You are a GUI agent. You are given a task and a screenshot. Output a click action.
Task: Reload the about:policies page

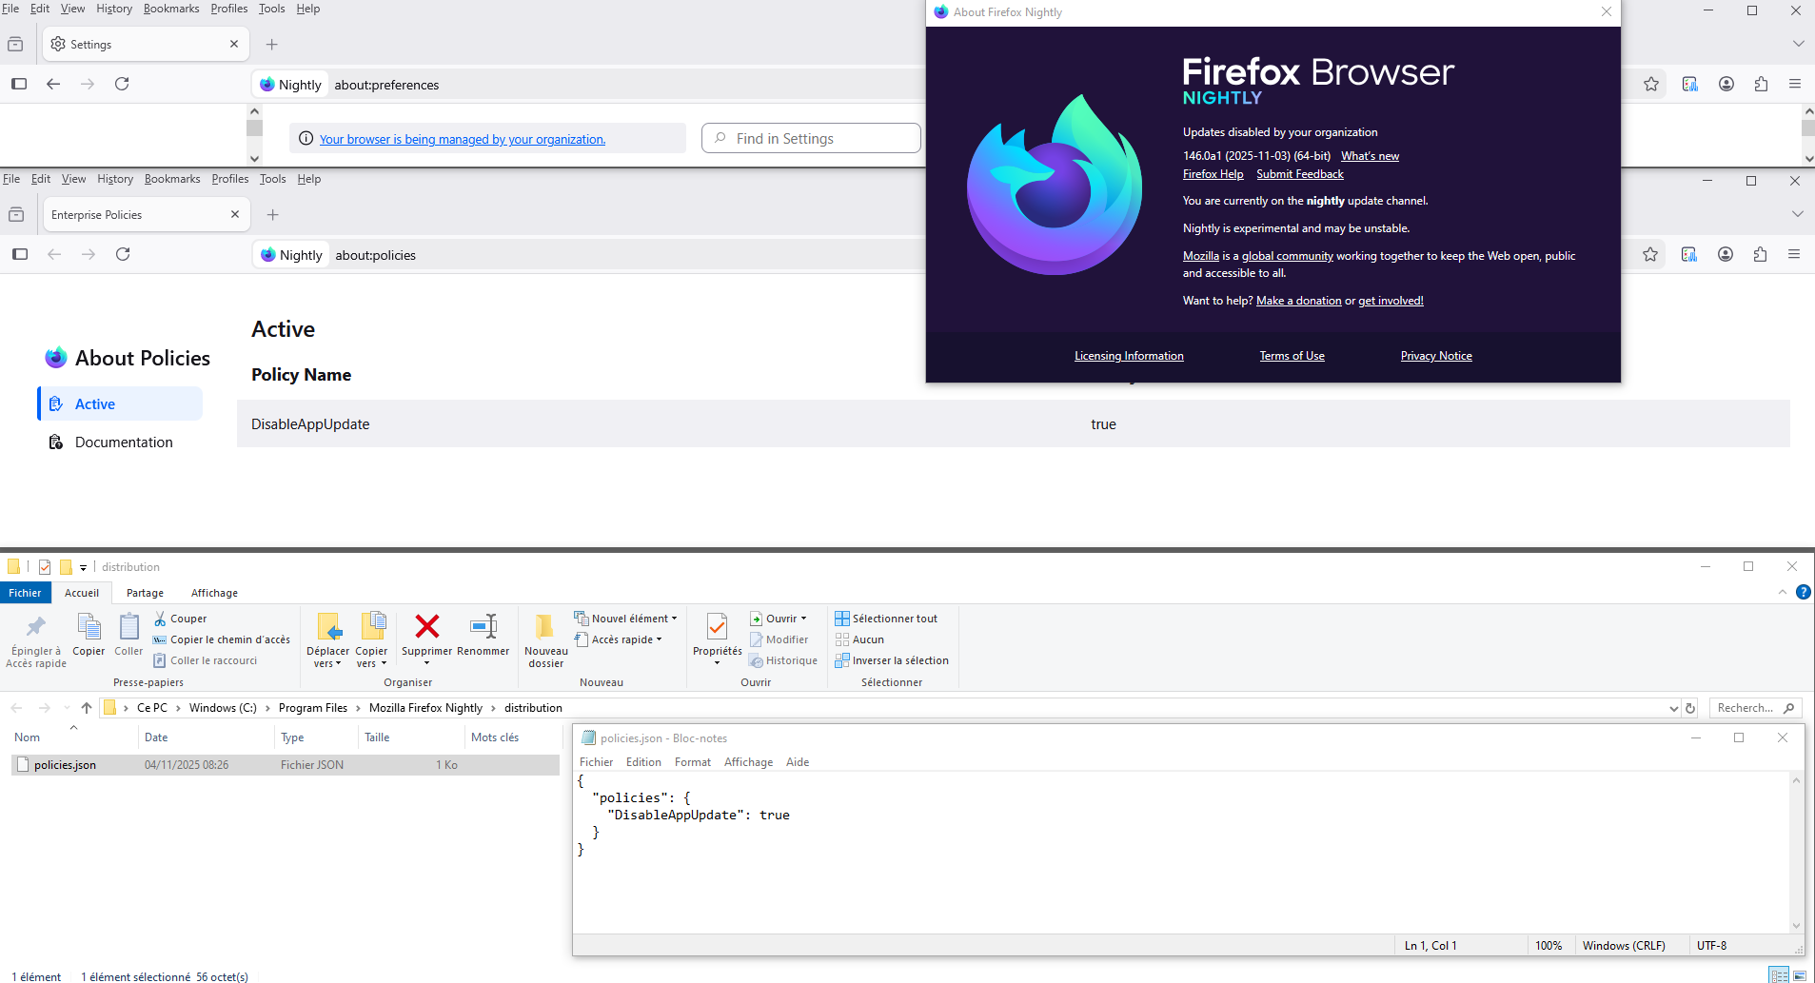[123, 254]
